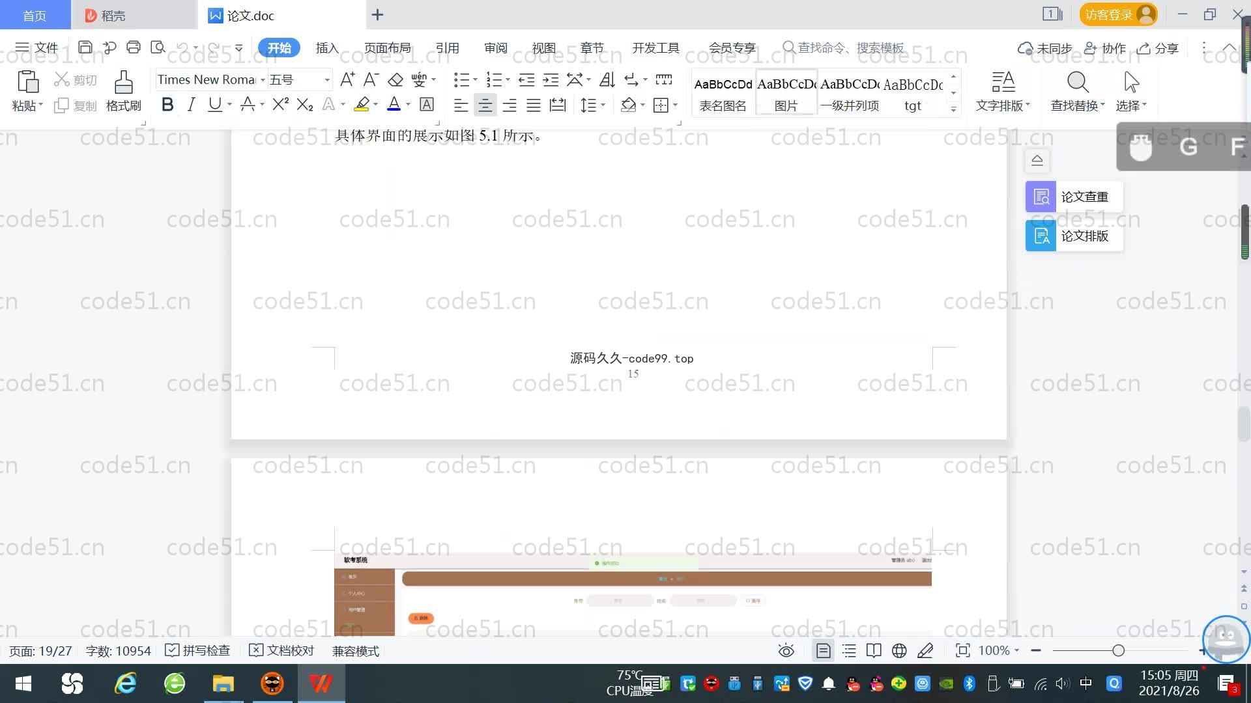Switch to reading layout view
Screen dimensions: 1251x703
(874, 650)
